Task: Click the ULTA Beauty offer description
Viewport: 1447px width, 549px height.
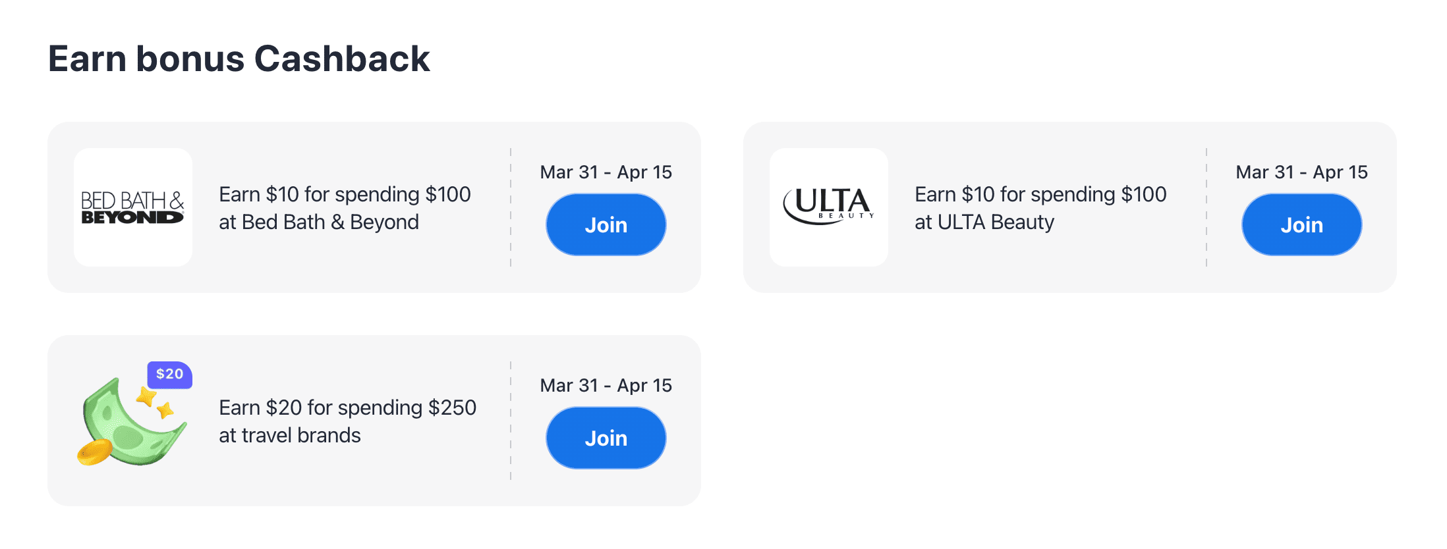Action: tap(1040, 208)
